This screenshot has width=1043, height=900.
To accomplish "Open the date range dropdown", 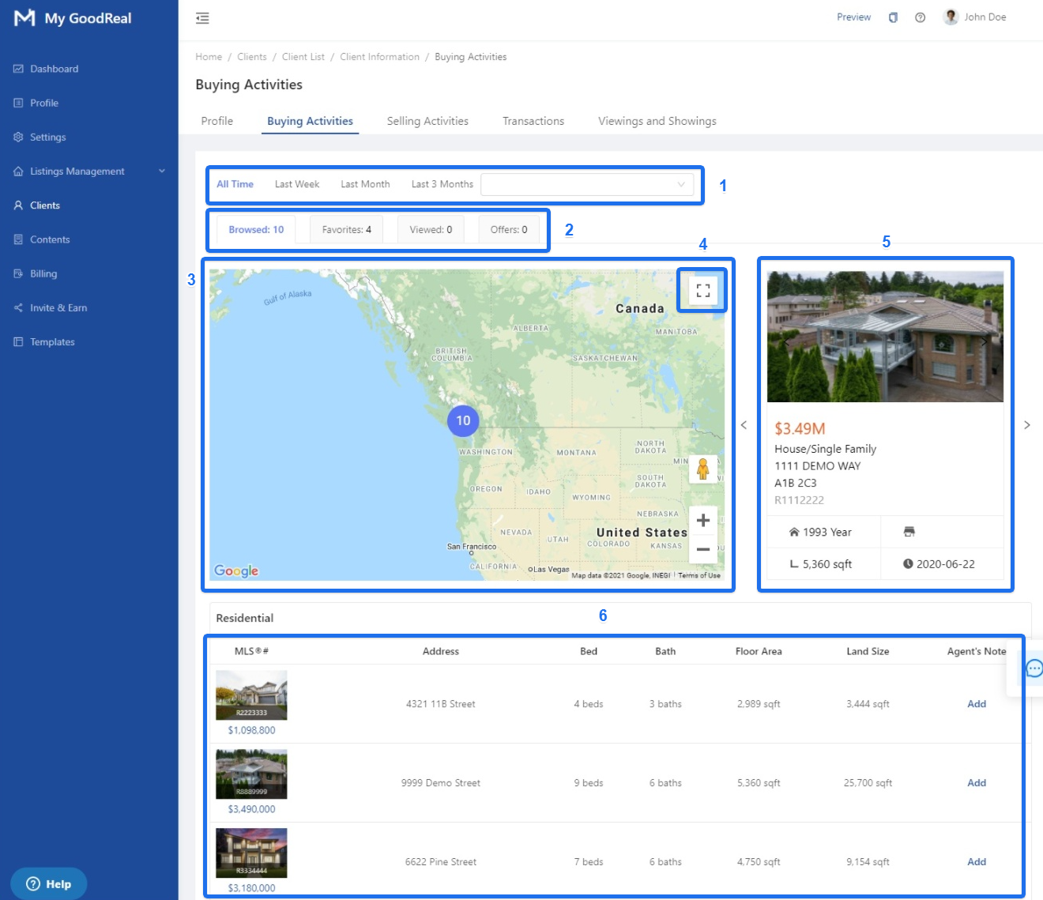I will [x=587, y=184].
